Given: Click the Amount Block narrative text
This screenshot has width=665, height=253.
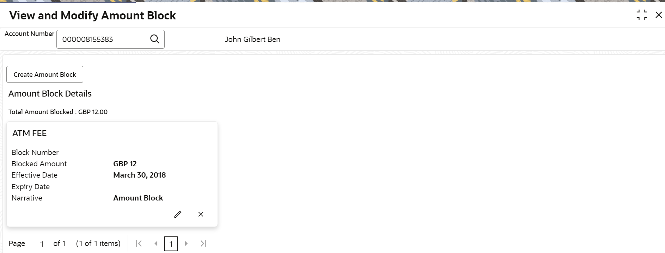Looking at the screenshot, I should tap(138, 198).
